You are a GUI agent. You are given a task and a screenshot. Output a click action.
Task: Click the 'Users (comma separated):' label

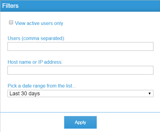click(36, 38)
